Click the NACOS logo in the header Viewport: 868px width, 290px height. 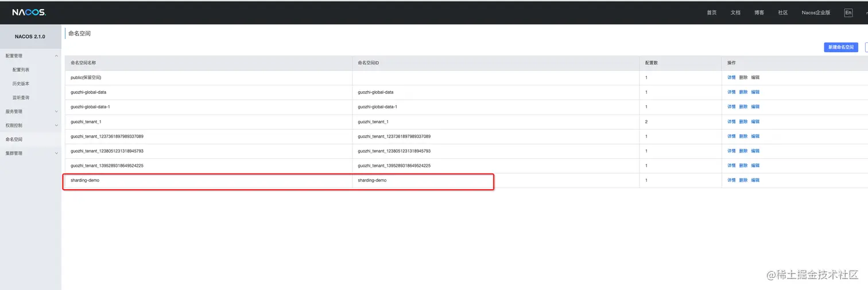[29, 12]
